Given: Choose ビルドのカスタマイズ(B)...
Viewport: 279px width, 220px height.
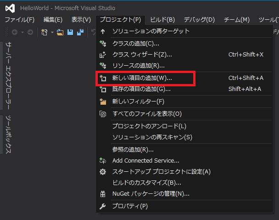Looking at the screenshot, I should point(184,183).
